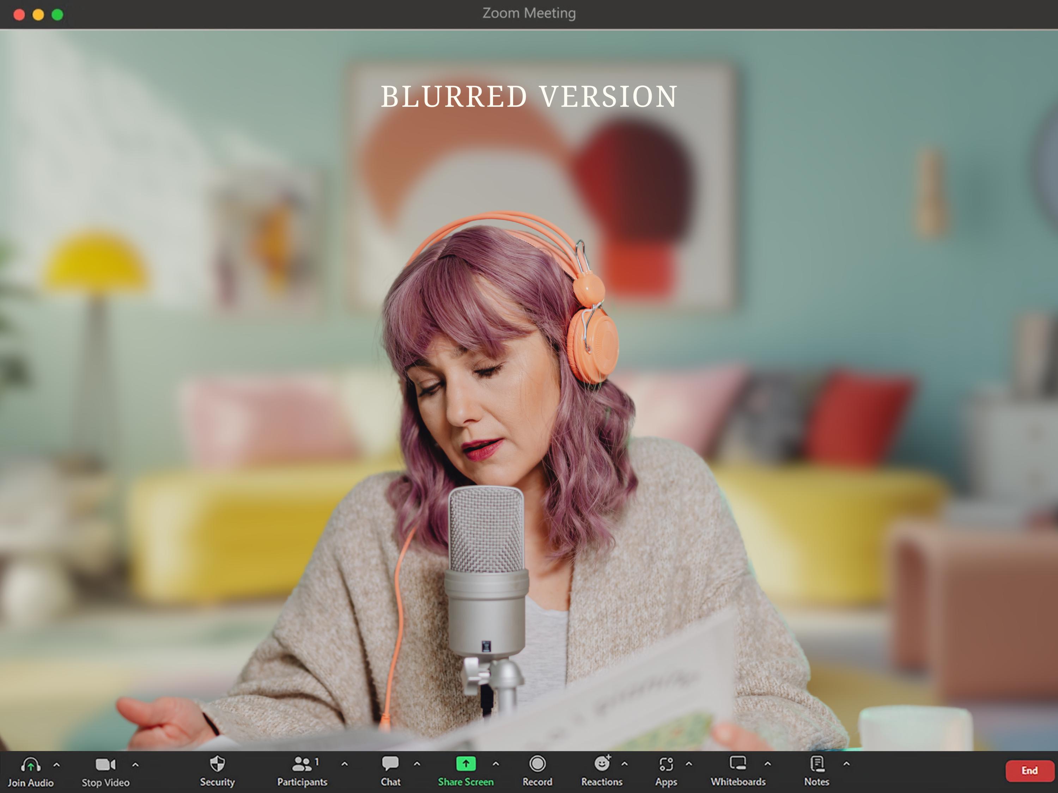Click the red End button
The image size is (1058, 793).
click(x=1030, y=770)
